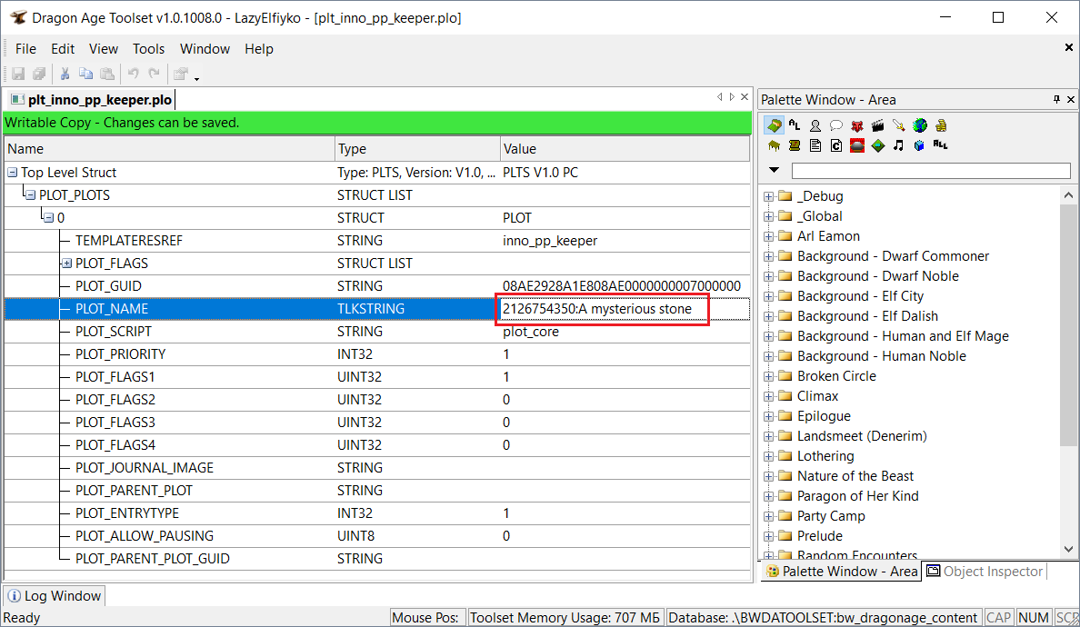This screenshot has height=627, width=1080.
Task: Select the Client script (C) palette icon
Action: (836, 145)
